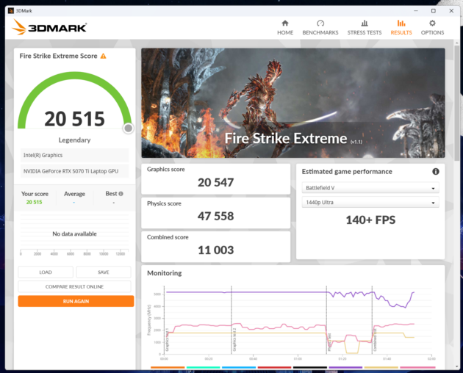Click the SAVE button
Image resolution: width=463 pixels, height=373 pixels.
coord(104,272)
